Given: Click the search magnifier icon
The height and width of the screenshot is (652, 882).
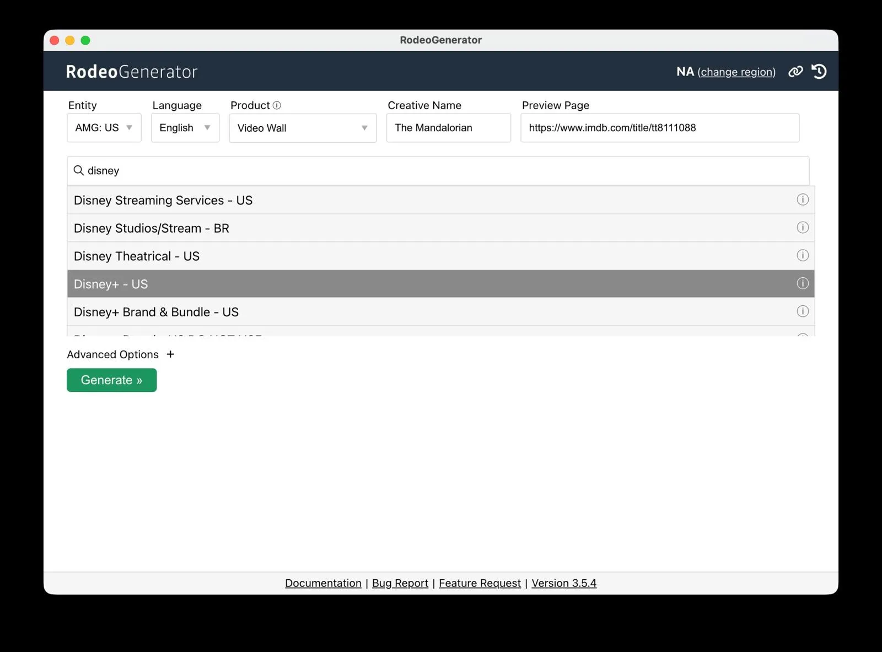Looking at the screenshot, I should click(79, 170).
